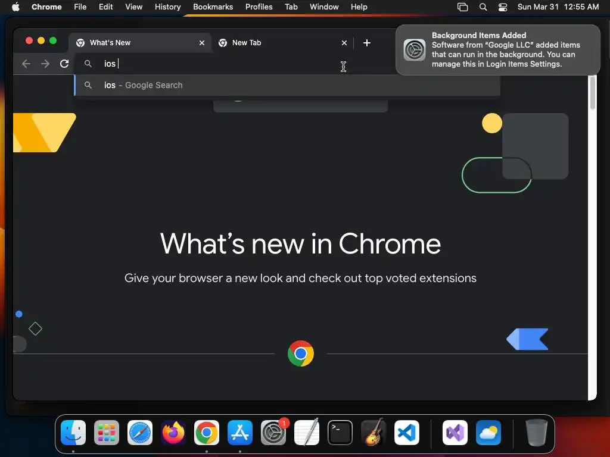Screen dimensions: 610x457
Task: Open Finder from the dock
Action: 73,432
